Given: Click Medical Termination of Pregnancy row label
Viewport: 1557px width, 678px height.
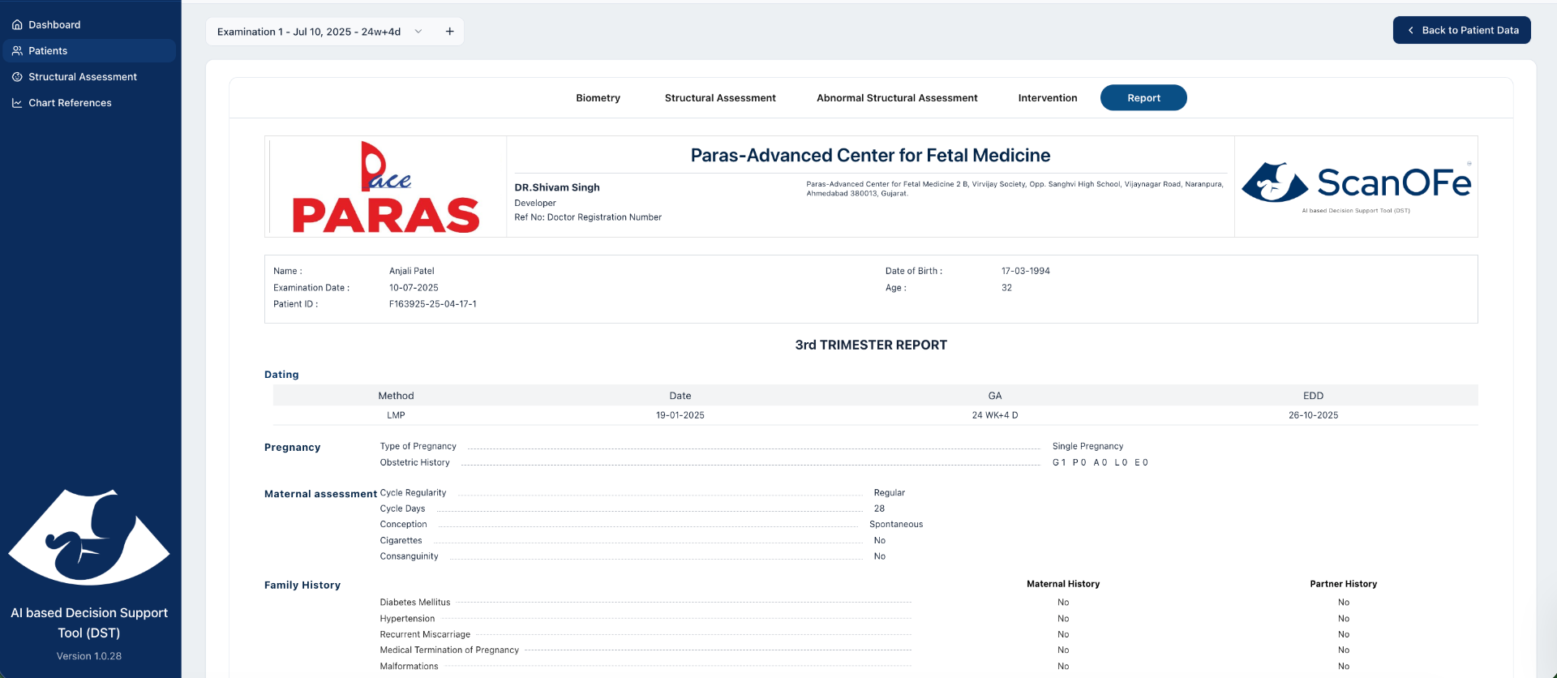Looking at the screenshot, I should pos(449,650).
